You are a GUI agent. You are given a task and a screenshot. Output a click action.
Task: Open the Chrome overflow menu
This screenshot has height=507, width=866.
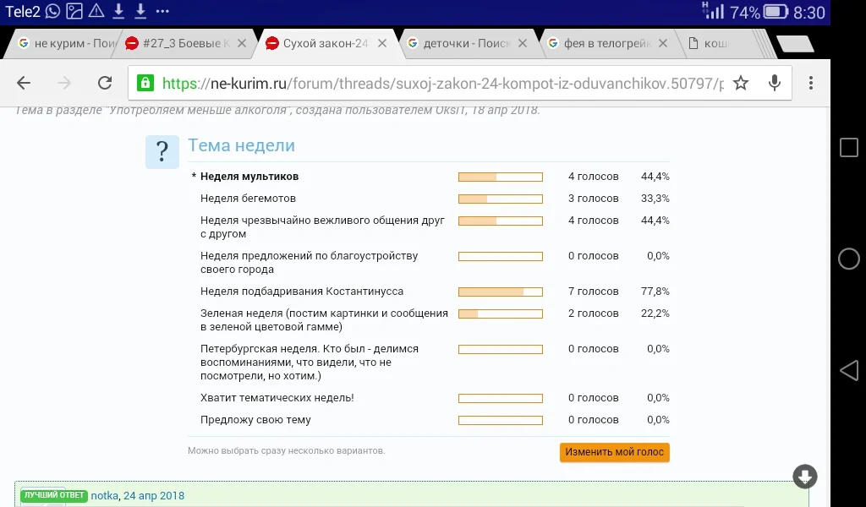(810, 83)
